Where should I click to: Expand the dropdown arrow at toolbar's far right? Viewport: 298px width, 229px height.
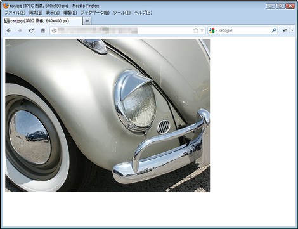click(292, 30)
